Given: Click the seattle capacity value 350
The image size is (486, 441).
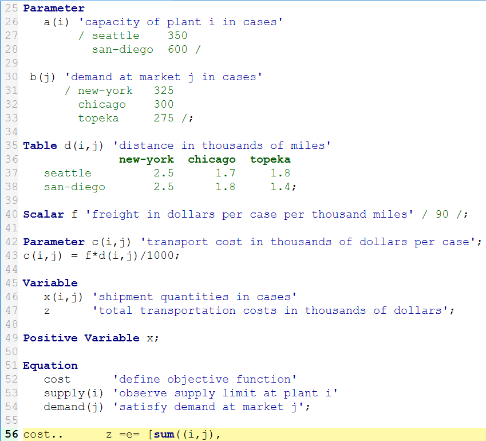Looking at the screenshot, I should 177,36.
